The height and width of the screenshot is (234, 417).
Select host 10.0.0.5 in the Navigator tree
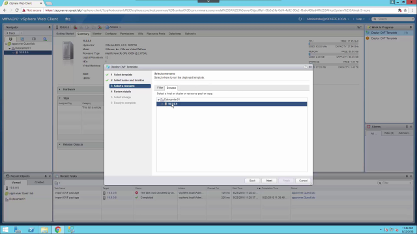28,53
